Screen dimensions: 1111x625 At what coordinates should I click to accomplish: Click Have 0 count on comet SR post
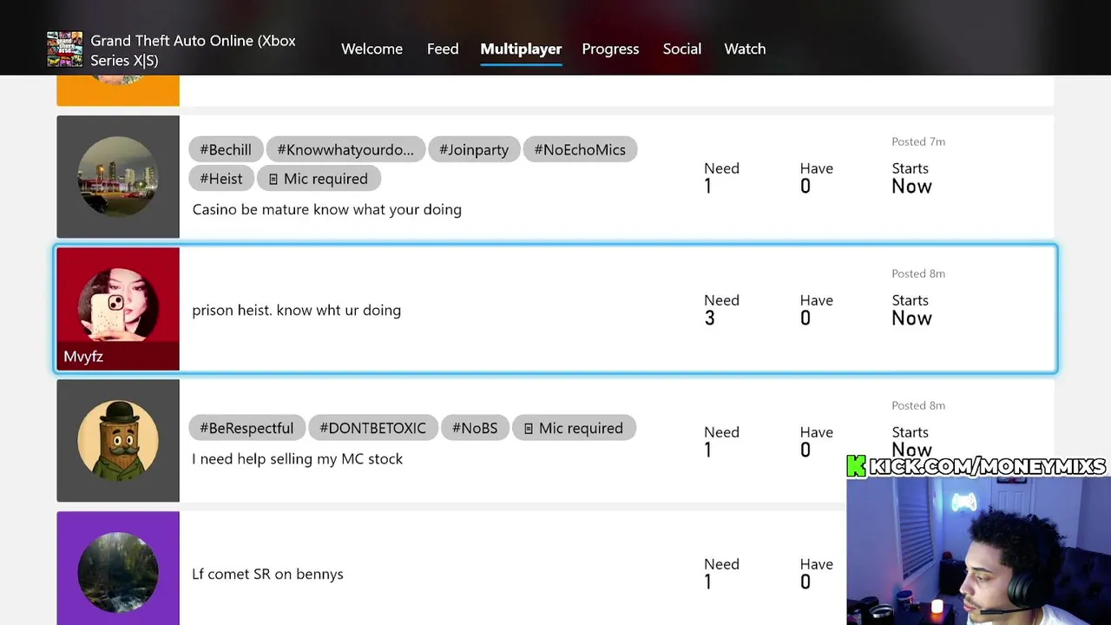pos(816,574)
